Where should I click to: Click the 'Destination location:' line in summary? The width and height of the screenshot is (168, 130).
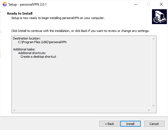[x=27, y=38]
